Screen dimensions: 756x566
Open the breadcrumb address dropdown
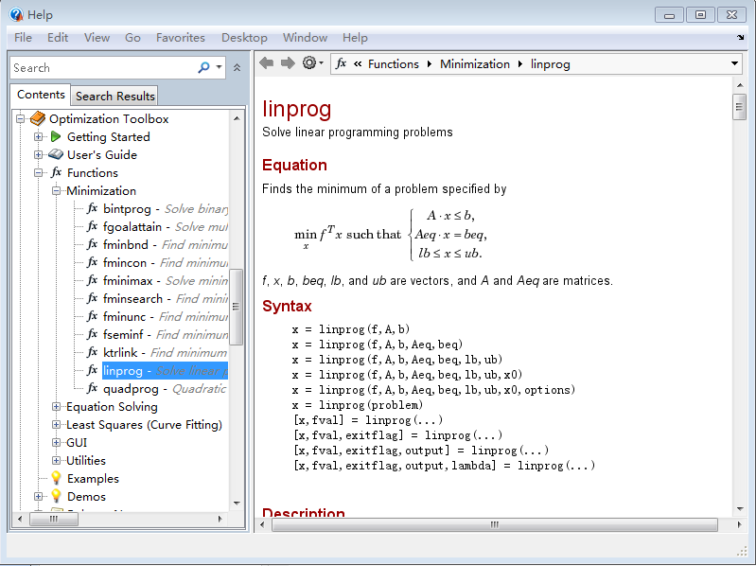tap(734, 63)
